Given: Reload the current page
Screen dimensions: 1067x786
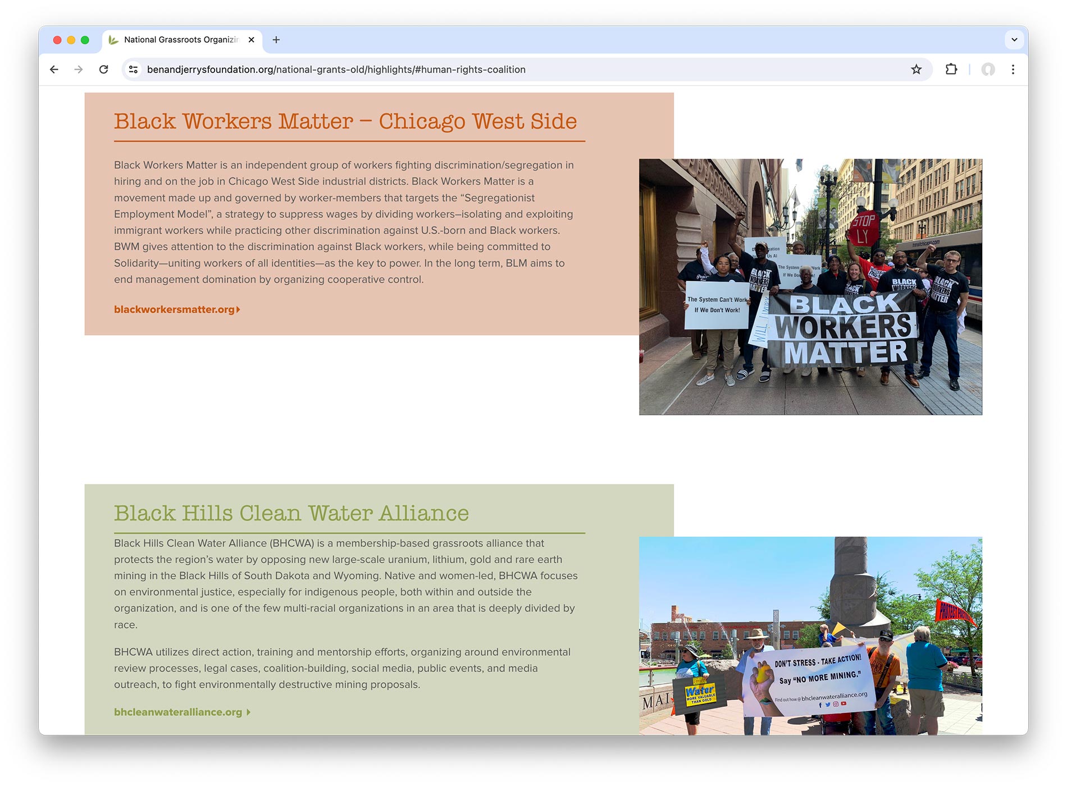Looking at the screenshot, I should coord(104,70).
